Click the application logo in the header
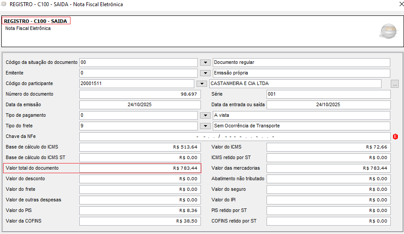 [x=388, y=32]
